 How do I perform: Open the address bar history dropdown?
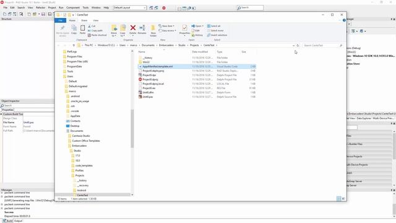point(293,45)
